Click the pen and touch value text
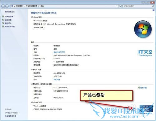 (x=66, y=65)
